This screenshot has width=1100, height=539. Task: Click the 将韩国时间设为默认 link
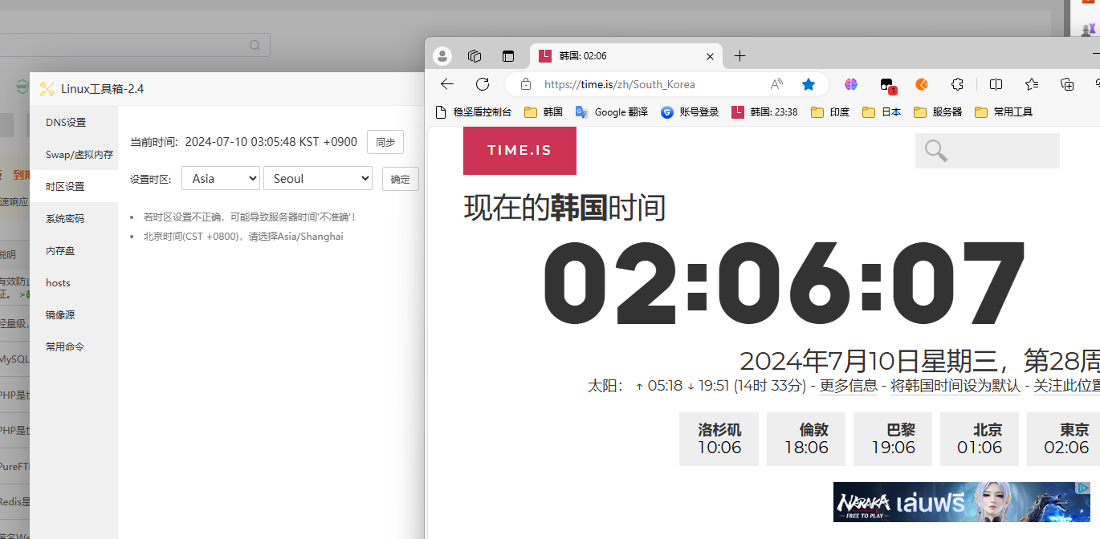(955, 386)
